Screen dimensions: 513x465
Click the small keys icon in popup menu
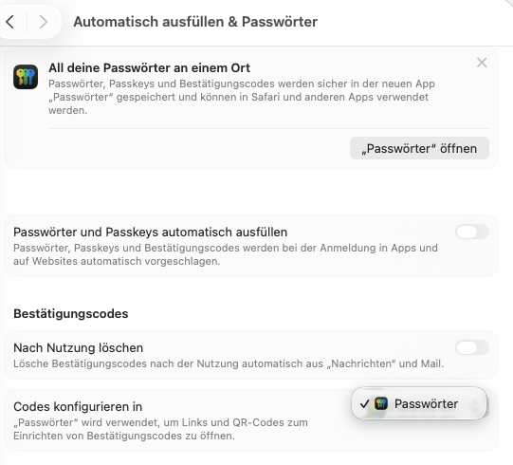[x=381, y=403]
